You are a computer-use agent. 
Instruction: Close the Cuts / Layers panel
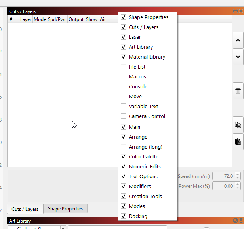[x=241, y=11]
